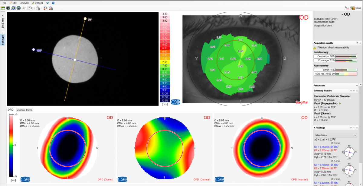
Task: Toggle the Full pupil vertical tab
Action: 3,39
